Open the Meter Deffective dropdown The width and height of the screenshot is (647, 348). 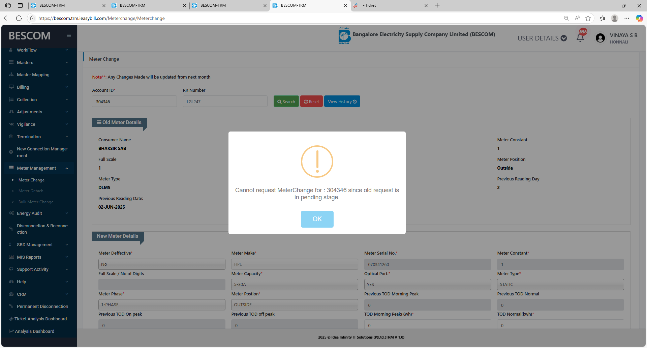point(162,264)
